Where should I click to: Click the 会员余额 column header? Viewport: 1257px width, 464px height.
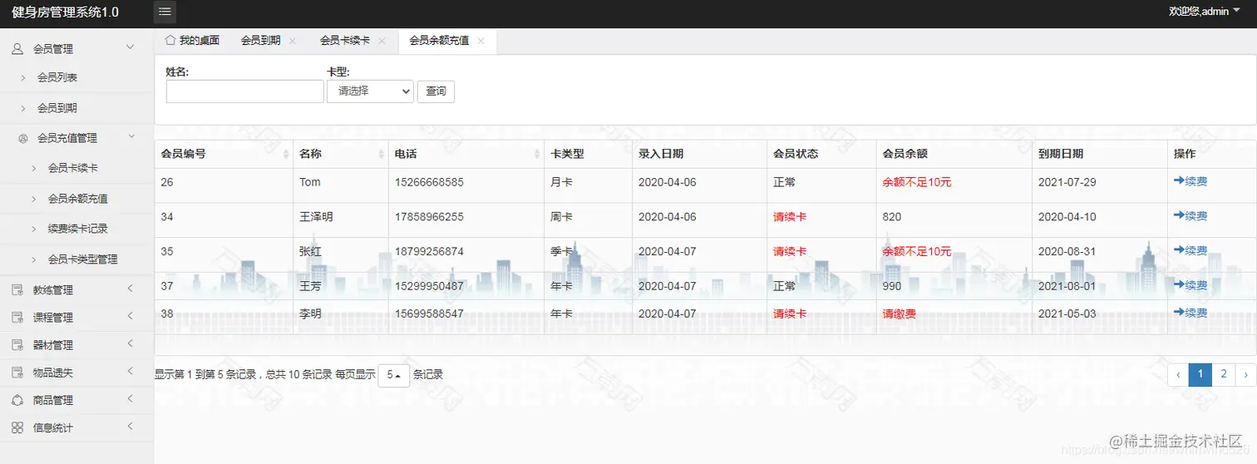tap(905, 154)
